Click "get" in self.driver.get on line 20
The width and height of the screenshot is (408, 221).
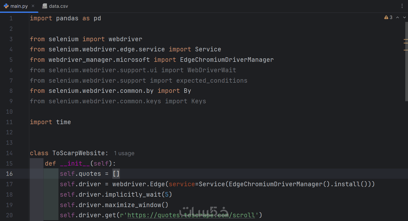111,215
